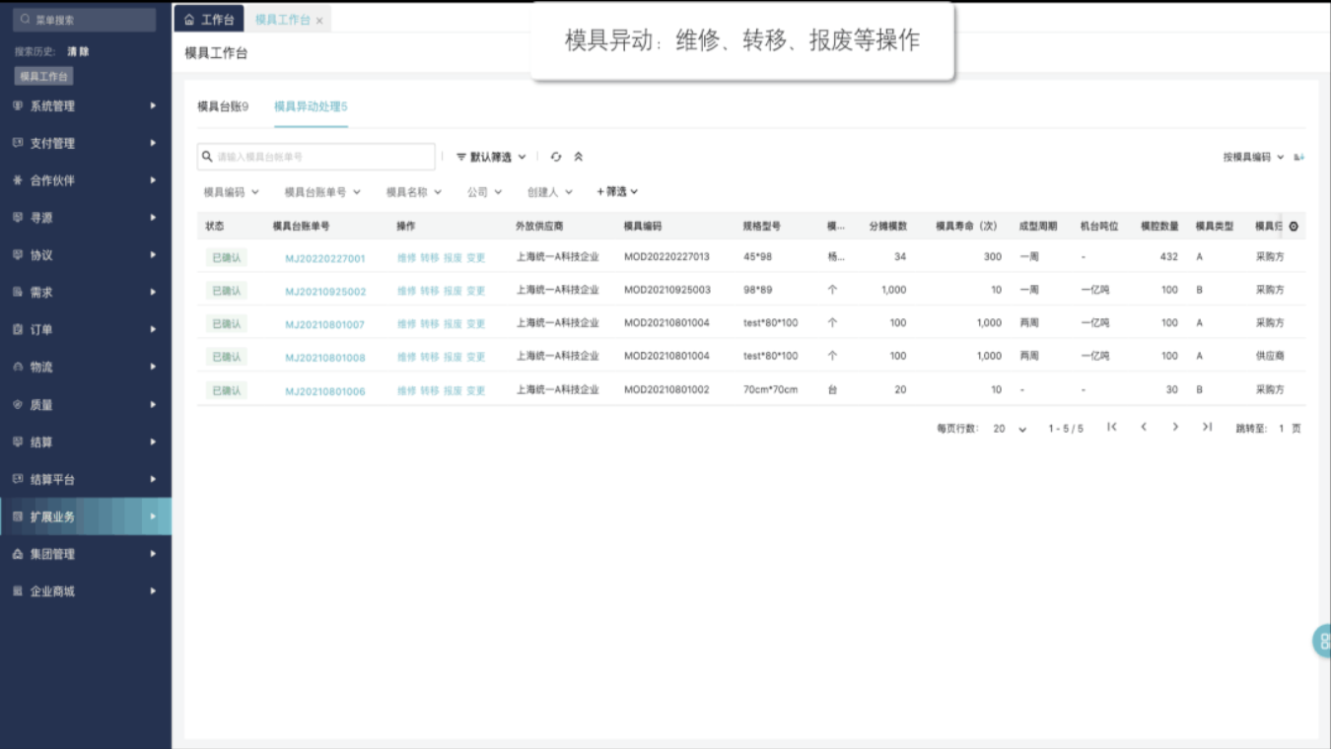The height and width of the screenshot is (749, 1331).
Task: Switch to the 模具台账 tab
Action: click(223, 106)
